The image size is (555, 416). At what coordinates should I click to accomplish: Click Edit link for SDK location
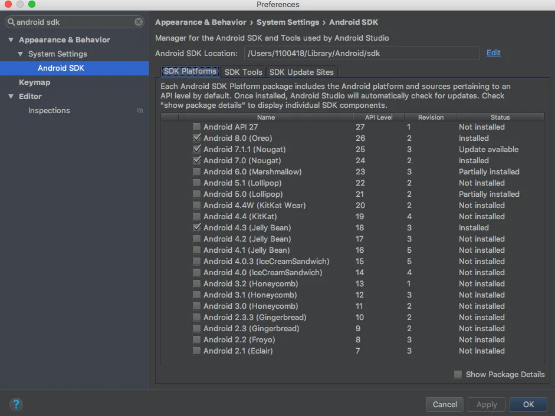point(493,52)
